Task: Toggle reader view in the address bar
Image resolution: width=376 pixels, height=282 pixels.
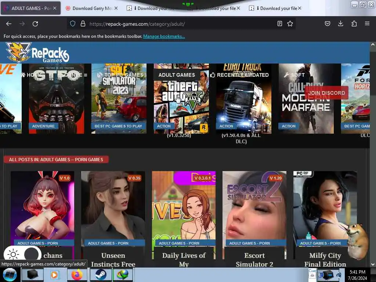Action: click(x=279, y=23)
